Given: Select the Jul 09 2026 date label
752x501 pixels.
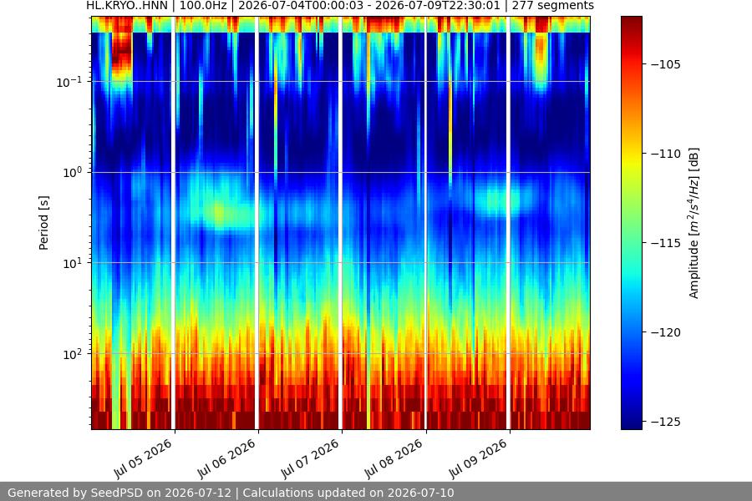Looking at the screenshot, I should (477, 458).
